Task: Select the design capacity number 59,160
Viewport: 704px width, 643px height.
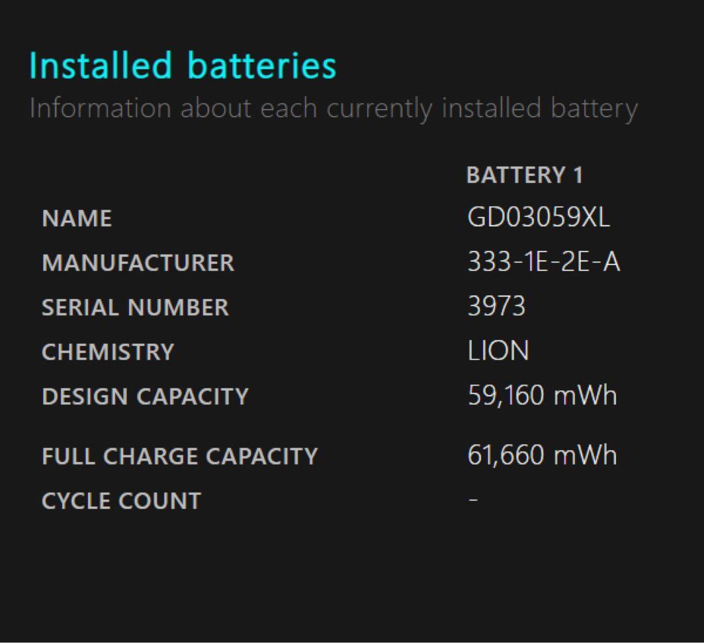Action: [506, 395]
